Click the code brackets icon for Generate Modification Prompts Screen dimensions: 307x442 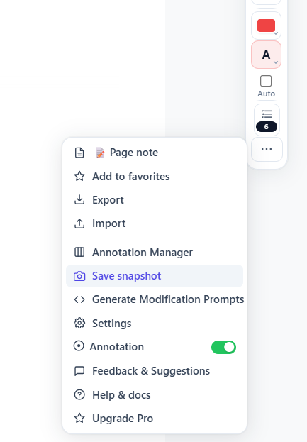pos(79,299)
